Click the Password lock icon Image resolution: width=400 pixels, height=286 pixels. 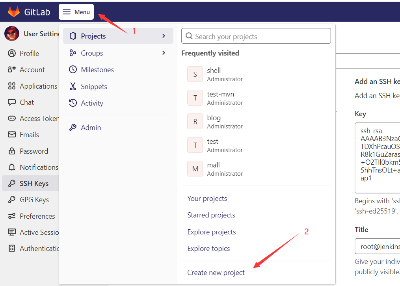click(x=12, y=151)
